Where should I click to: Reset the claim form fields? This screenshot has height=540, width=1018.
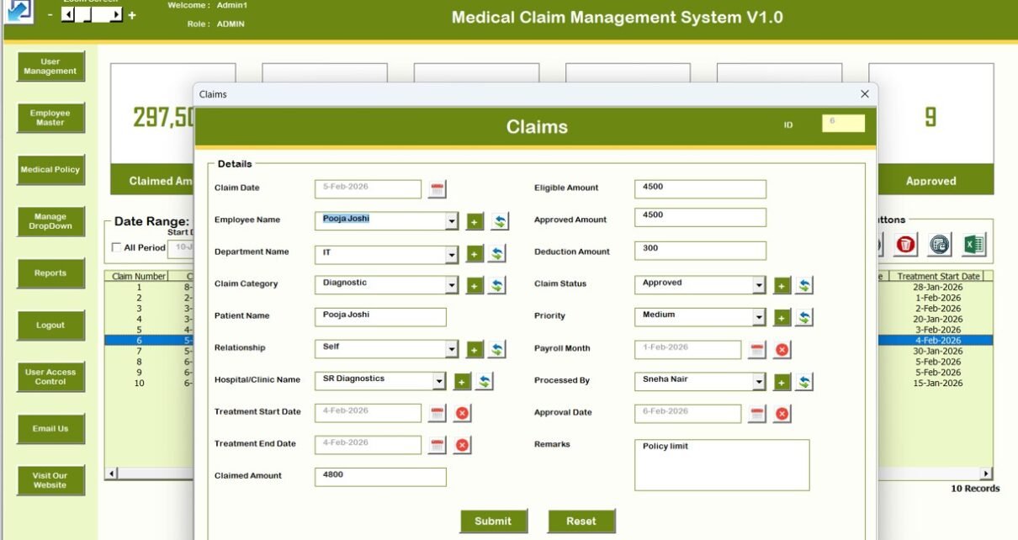[x=581, y=521]
